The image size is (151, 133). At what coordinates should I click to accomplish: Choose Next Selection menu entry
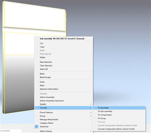[64, 62]
